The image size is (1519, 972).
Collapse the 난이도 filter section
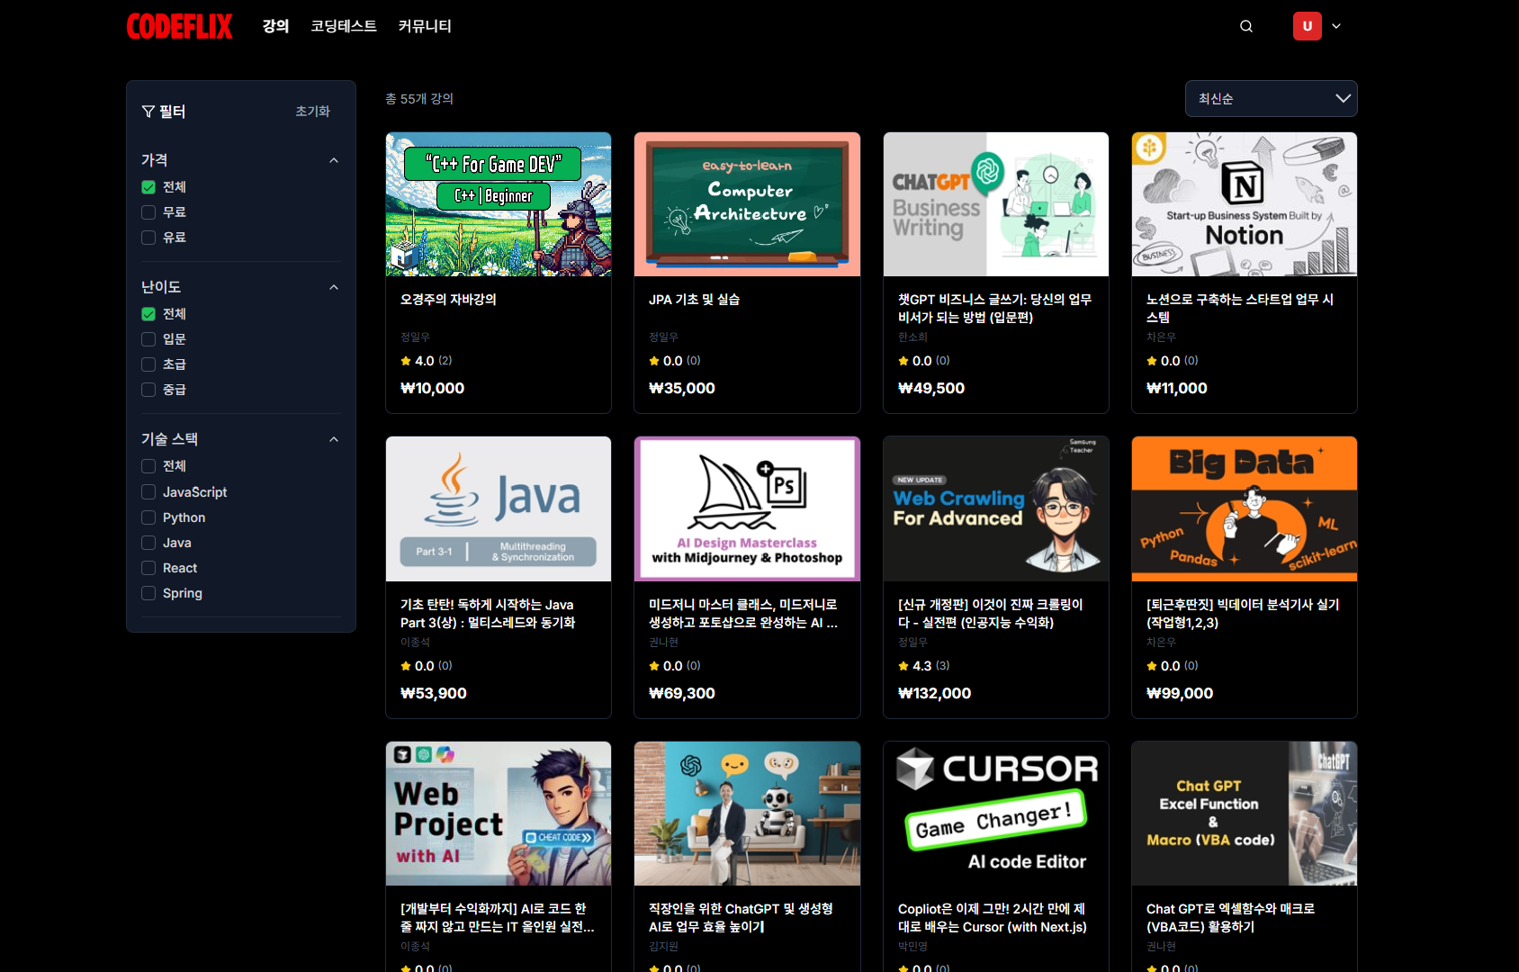(334, 287)
